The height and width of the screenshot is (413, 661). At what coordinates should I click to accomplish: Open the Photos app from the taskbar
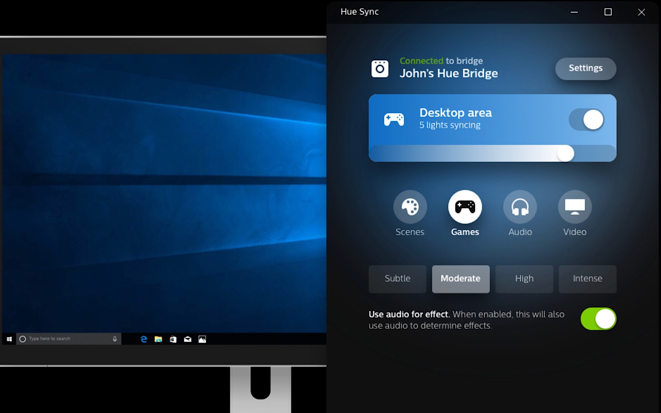(202, 339)
